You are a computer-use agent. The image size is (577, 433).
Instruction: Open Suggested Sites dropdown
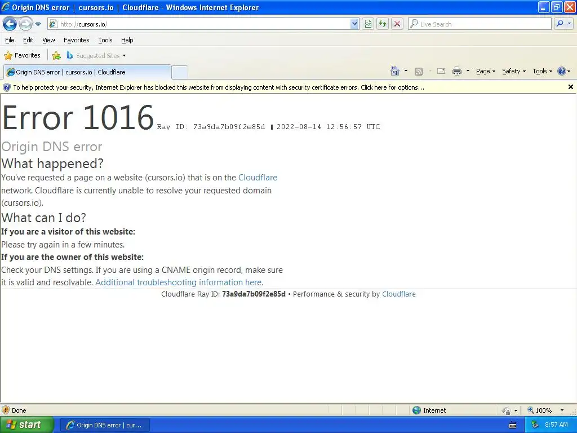[x=96, y=56]
